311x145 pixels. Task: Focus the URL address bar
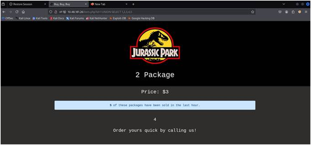coord(152,12)
